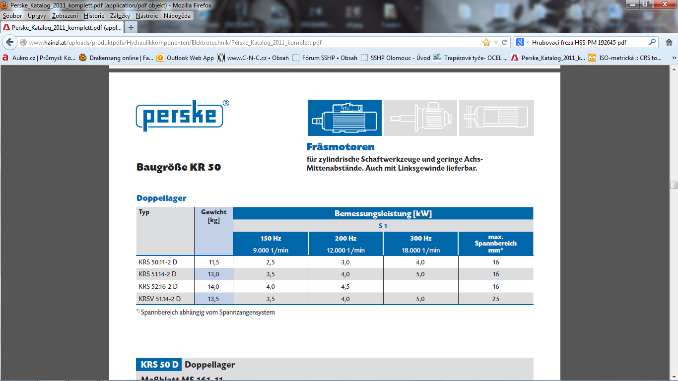Open the Aukro.cz bookmark

coord(39,58)
